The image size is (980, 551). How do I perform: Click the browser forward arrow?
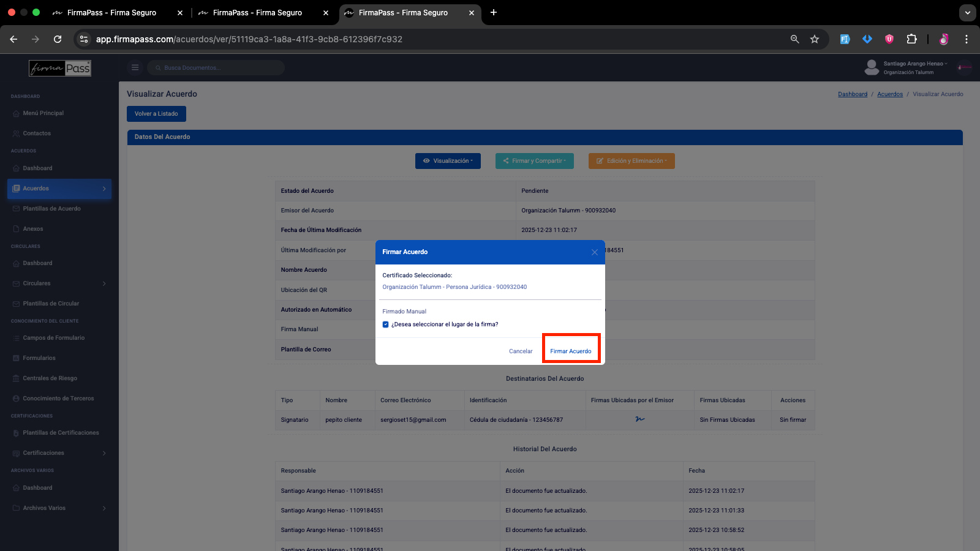pyautogui.click(x=36, y=39)
